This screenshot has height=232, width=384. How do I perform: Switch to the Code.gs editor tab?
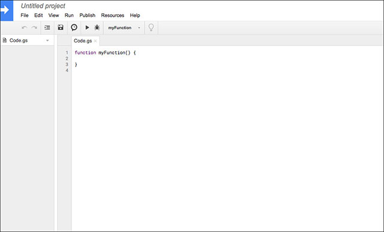tap(83, 41)
